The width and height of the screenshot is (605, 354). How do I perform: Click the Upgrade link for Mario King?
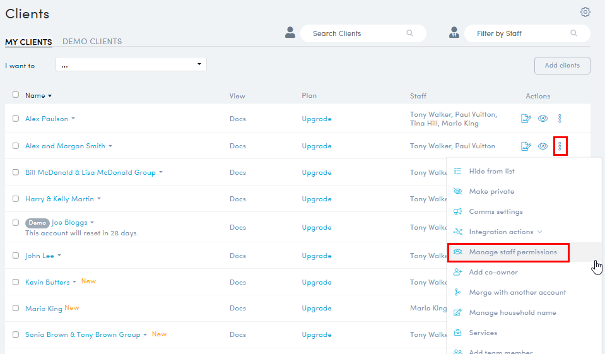click(x=316, y=309)
